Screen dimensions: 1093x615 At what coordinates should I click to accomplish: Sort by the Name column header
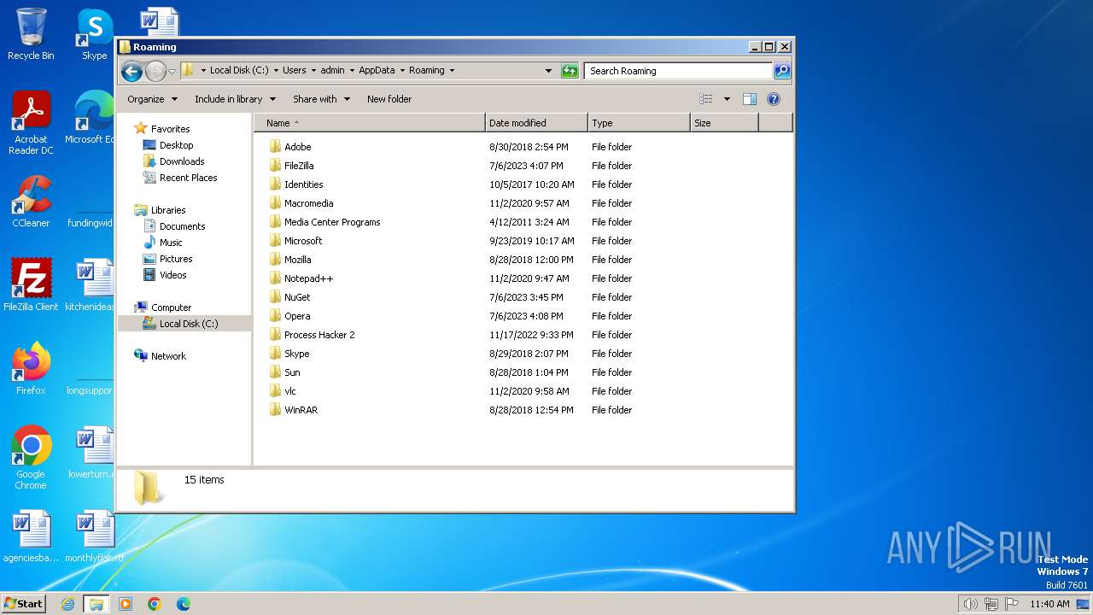click(370, 123)
